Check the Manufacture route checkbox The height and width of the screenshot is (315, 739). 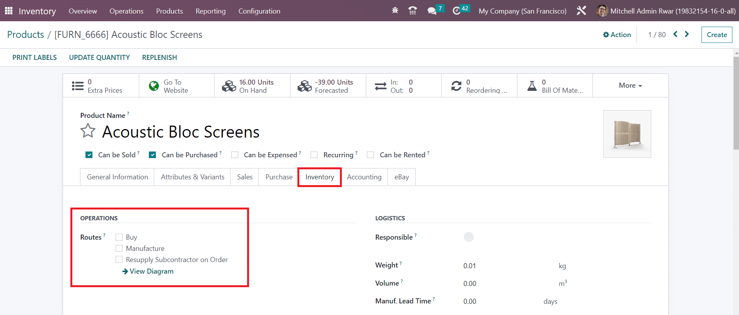(x=119, y=249)
